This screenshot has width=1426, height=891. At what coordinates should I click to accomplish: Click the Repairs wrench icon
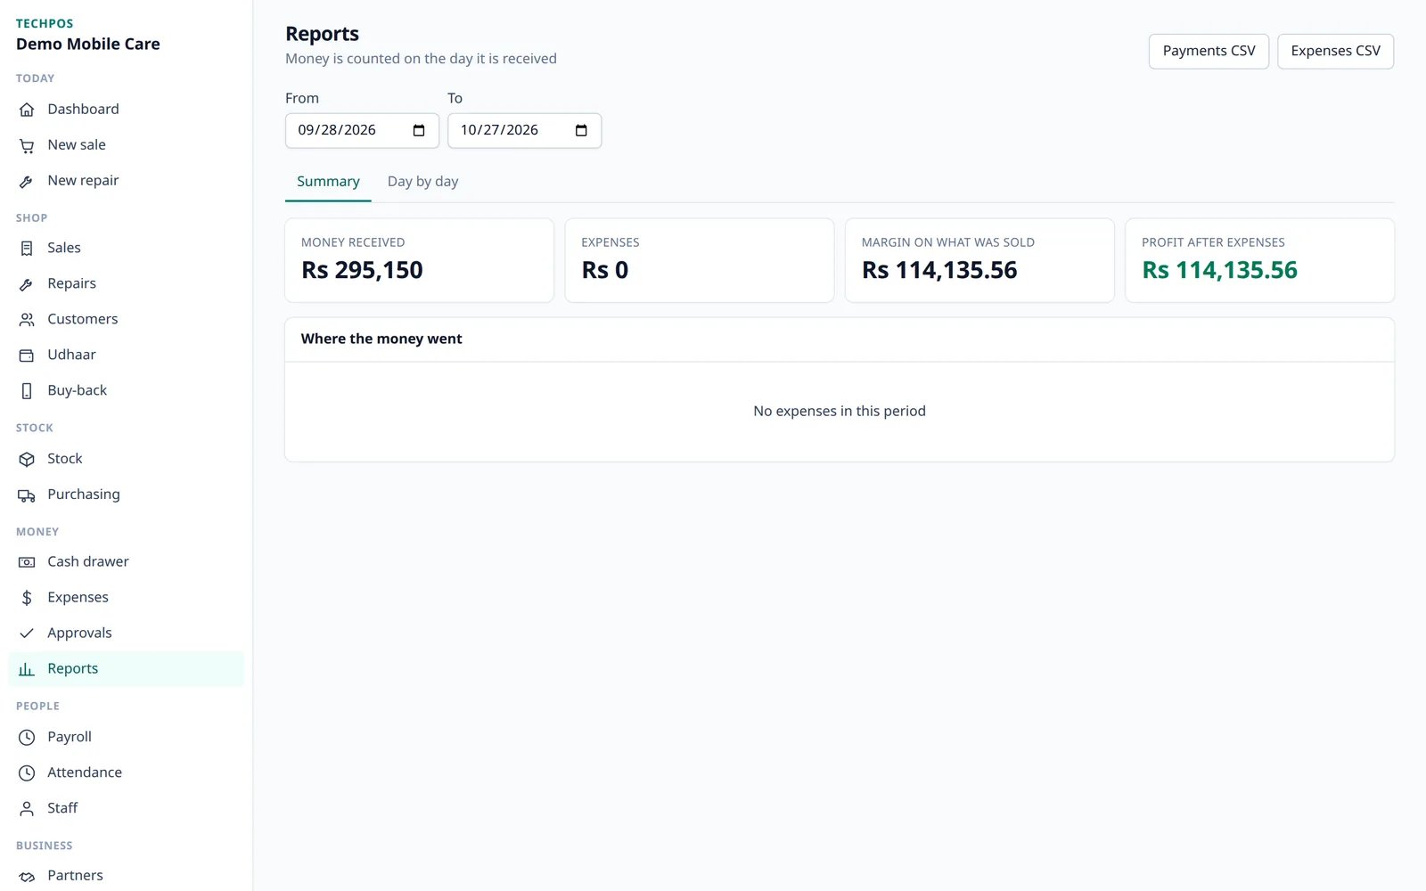(x=27, y=284)
